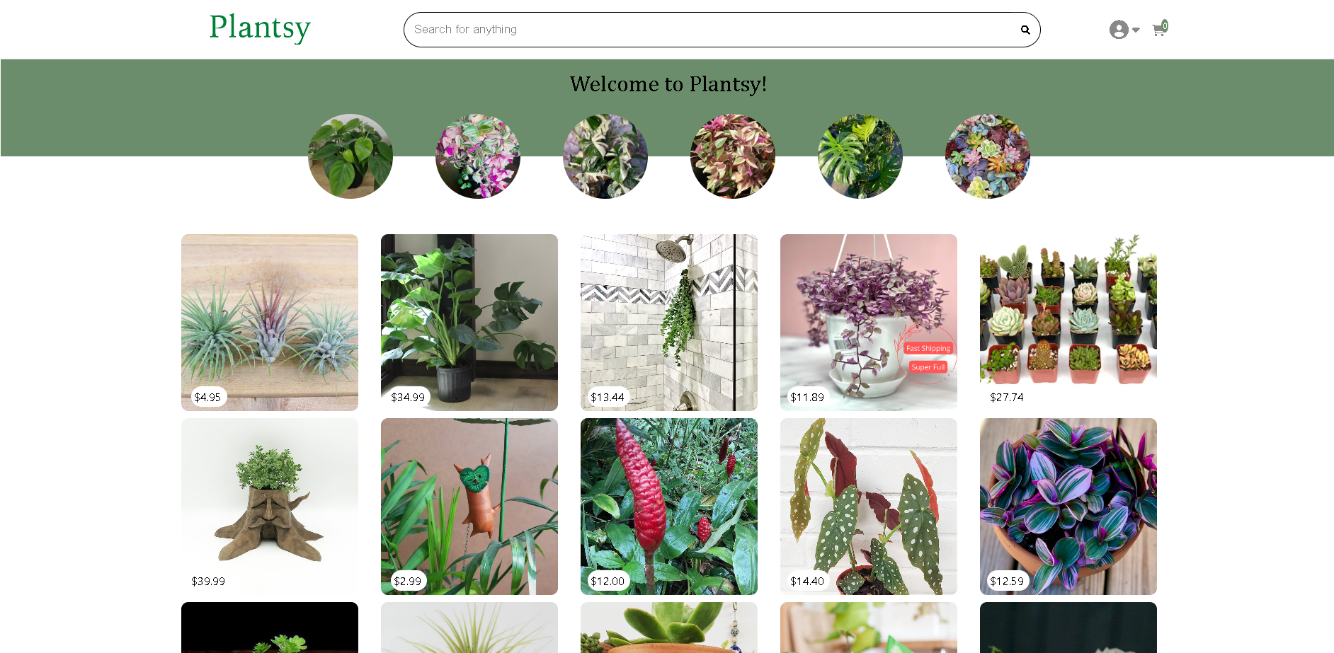This screenshot has width=1334, height=653.
Task: Open the $34.99 monstera plant listing
Action: coord(469,323)
